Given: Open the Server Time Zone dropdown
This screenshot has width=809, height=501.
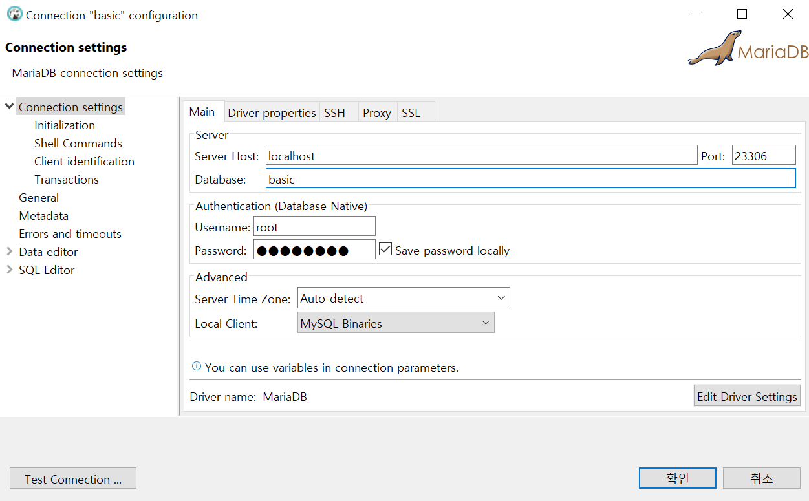Looking at the screenshot, I should pos(404,298).
